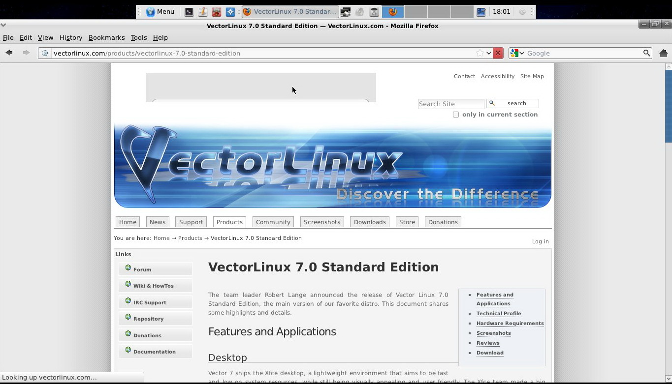This screenshot has width=672, height=384.
Task: Open the Site Map link
Action: click(x=532, y=76)
